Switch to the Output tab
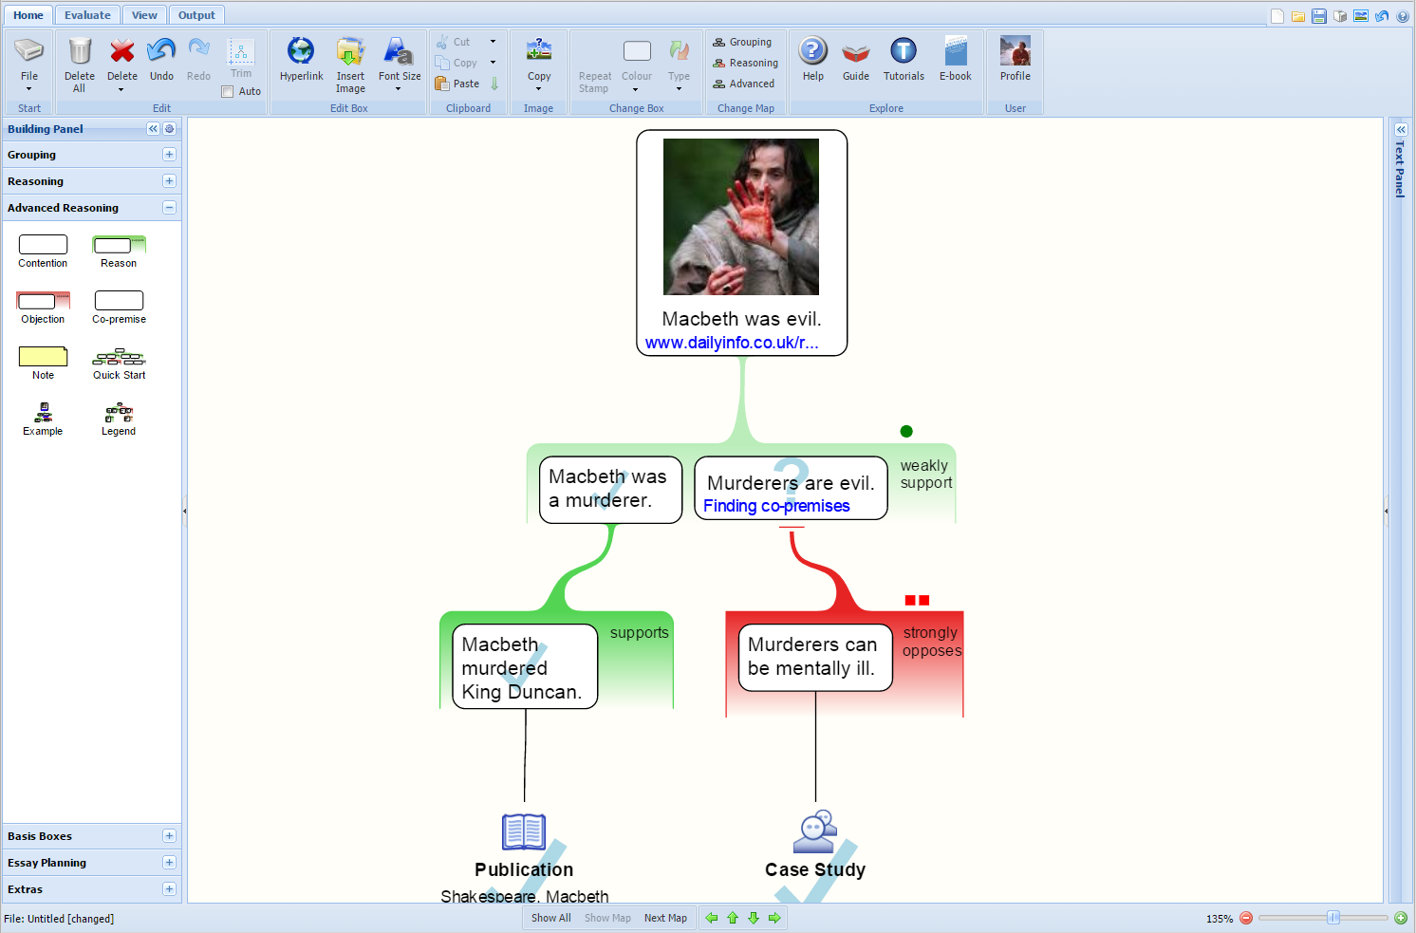This screenshot has width=1416, height=933. coord(196,15)
